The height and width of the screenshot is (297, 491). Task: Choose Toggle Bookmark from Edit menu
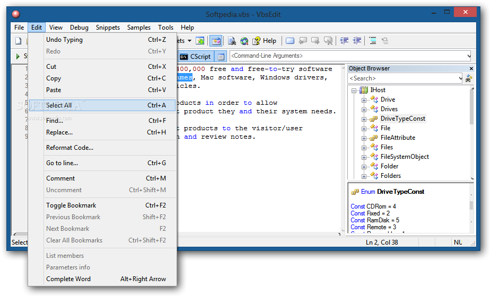(x=102, y=205)
